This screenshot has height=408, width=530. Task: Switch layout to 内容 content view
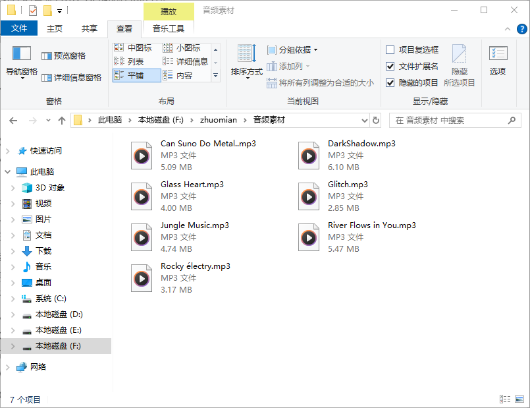tap(178, 75)
